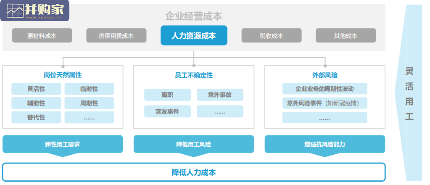Click the 岗位天然属性 heading
The height and width of the screenshot is (185, 430).
pos(63,75)
